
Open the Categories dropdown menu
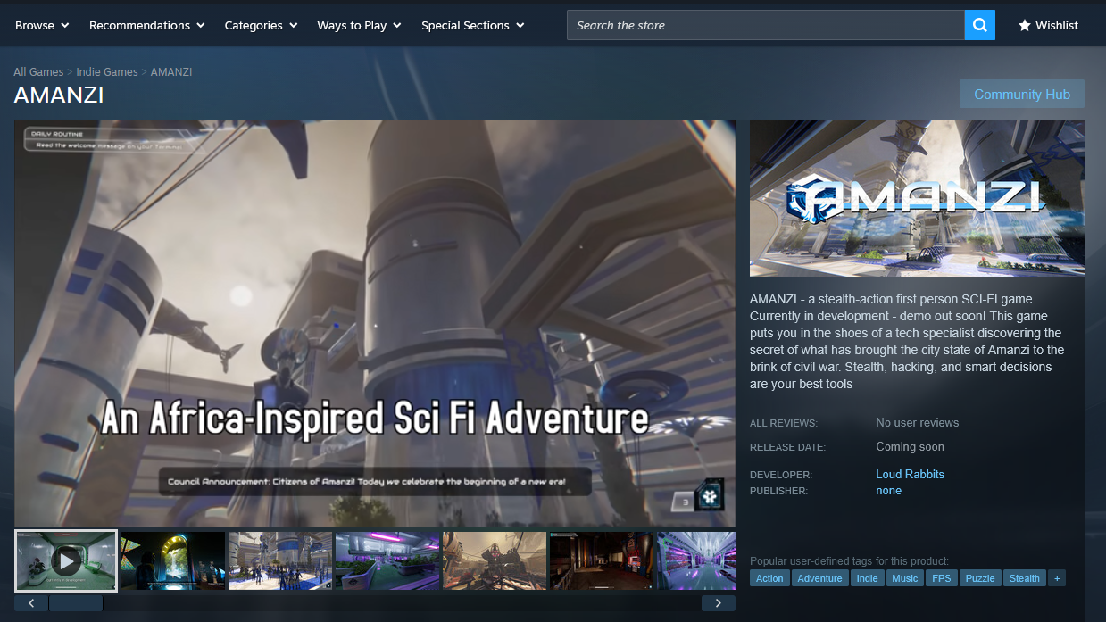261,25
